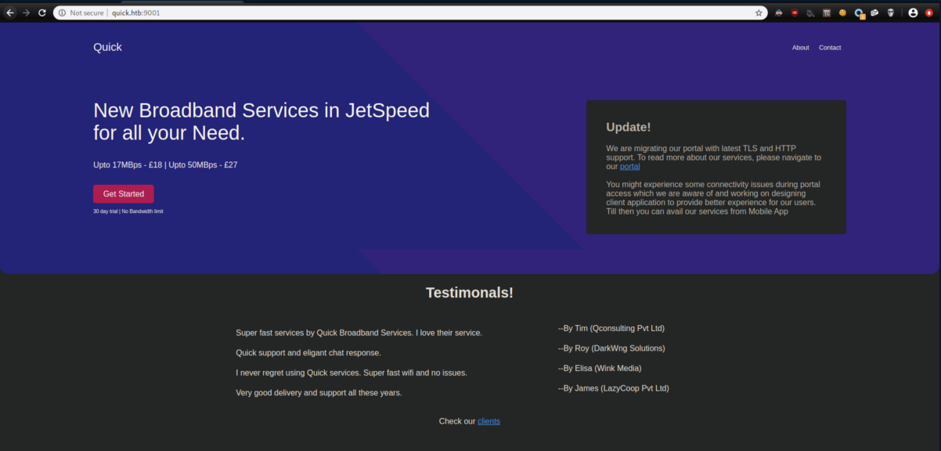Open the TC extension icon
The image size is (941, 451).
(x=827, y=13)
